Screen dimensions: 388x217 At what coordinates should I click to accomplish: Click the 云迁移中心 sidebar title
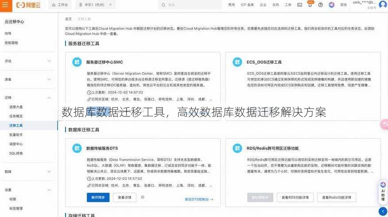14,22
